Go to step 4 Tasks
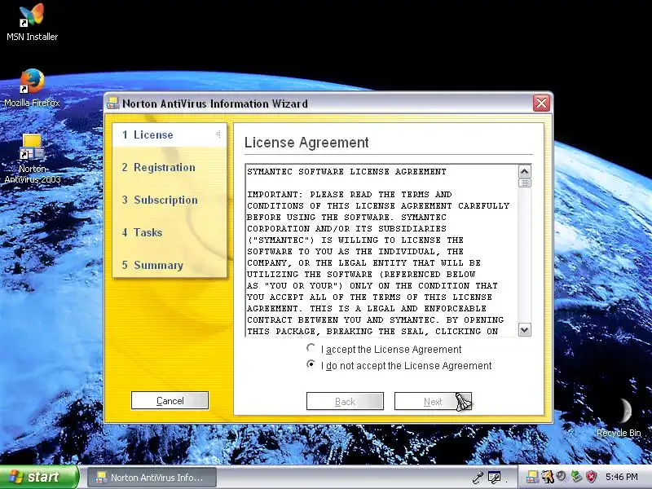 click(x=142, y=232)
